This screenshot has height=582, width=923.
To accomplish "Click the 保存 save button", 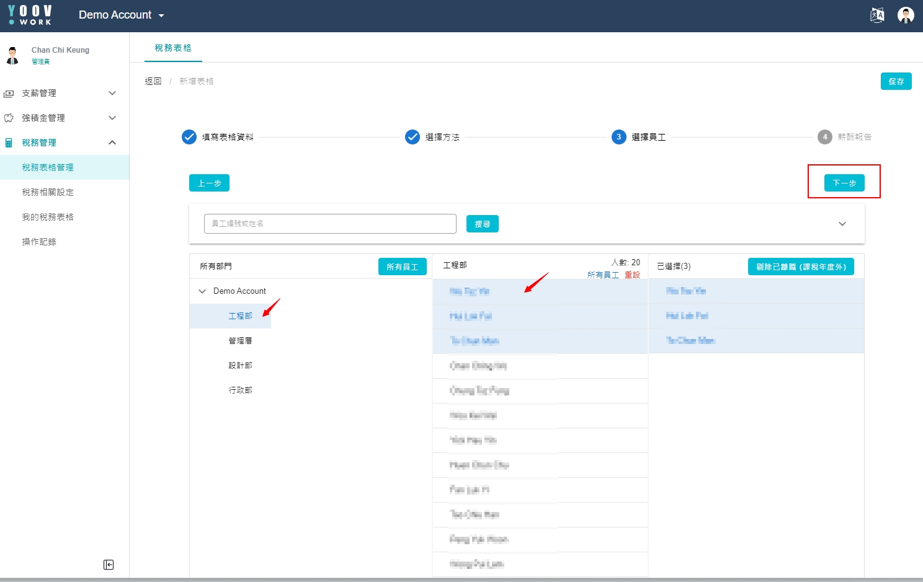I will 896,81.
